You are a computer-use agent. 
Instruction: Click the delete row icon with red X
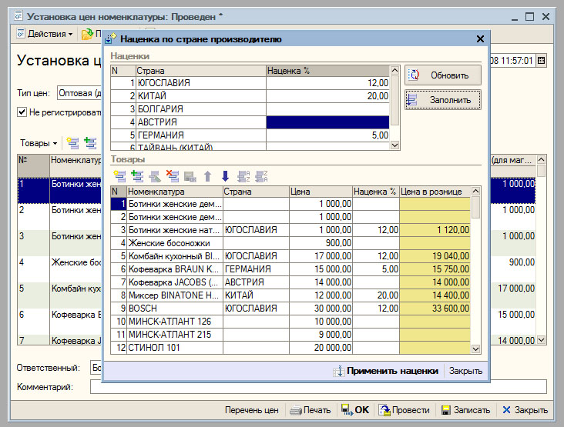(172, 175)
